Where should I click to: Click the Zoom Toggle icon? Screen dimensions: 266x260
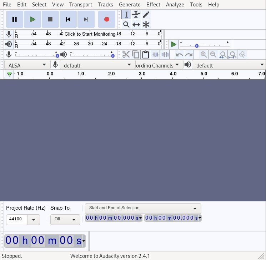(x=242, y=55)
